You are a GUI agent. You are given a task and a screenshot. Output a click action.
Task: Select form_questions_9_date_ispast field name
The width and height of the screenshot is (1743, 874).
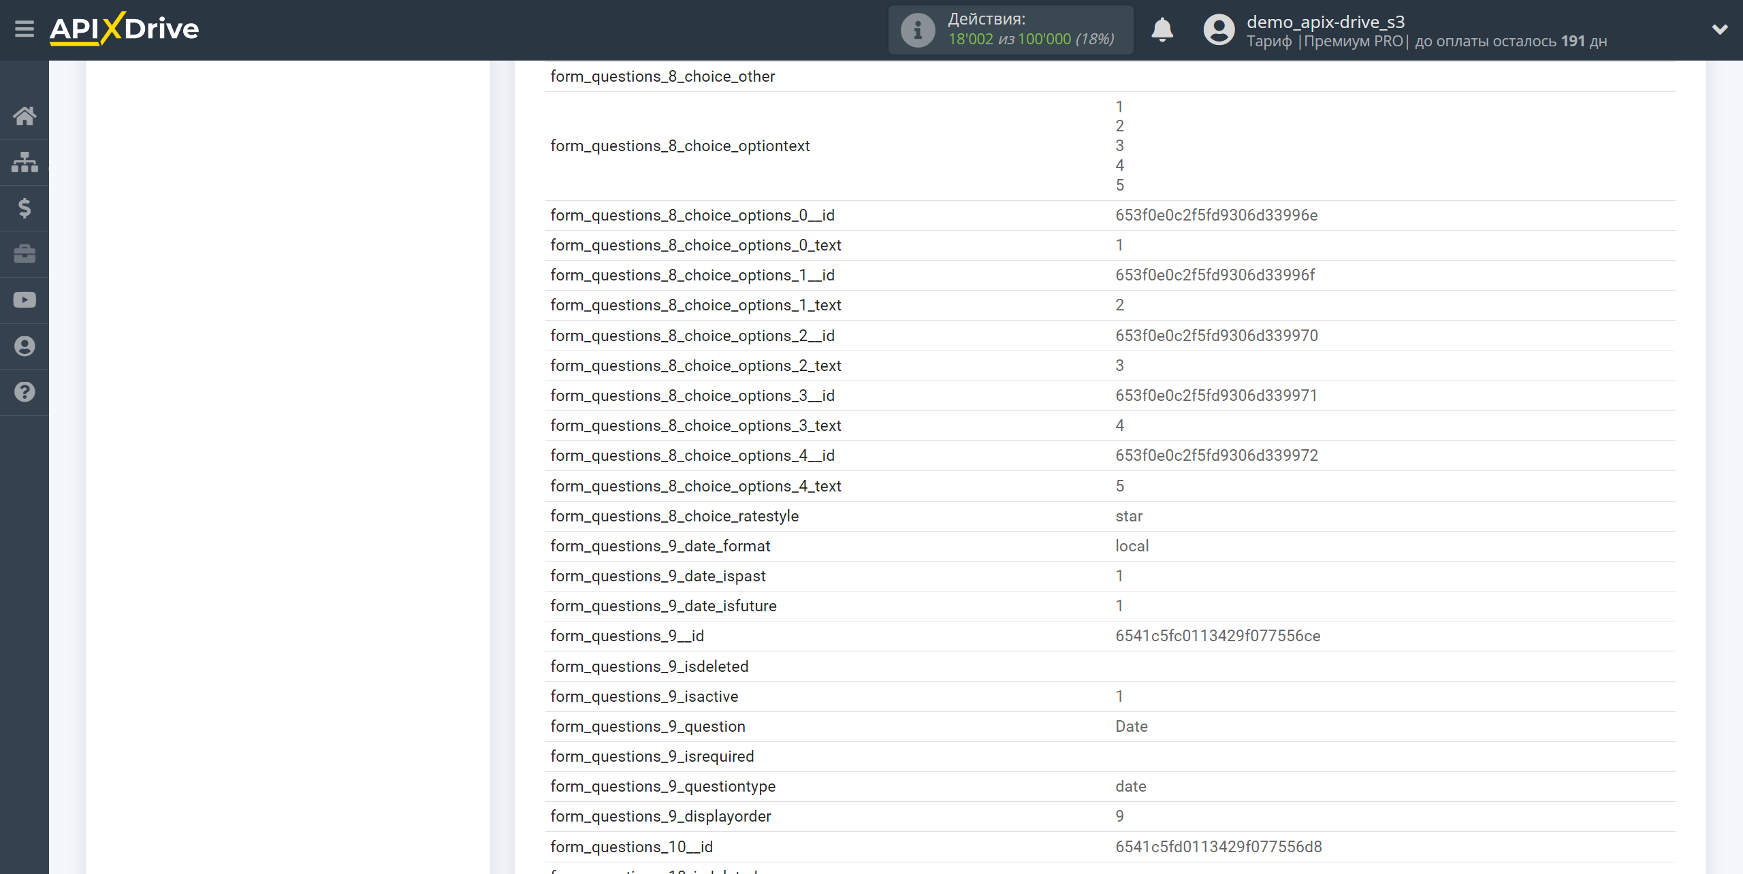[x=658, y=577]
